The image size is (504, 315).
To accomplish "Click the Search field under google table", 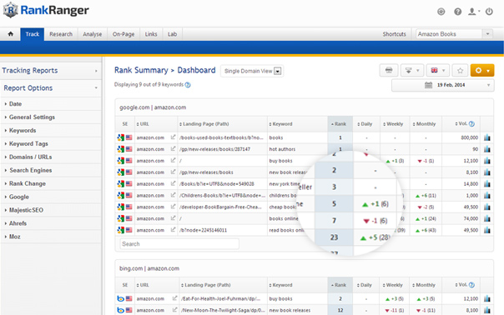I will pyautogui.click(x=179, y=243).
